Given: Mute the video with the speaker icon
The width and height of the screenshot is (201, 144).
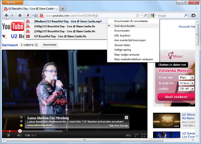Looking at the screenshot, I should tap(19, 135).
